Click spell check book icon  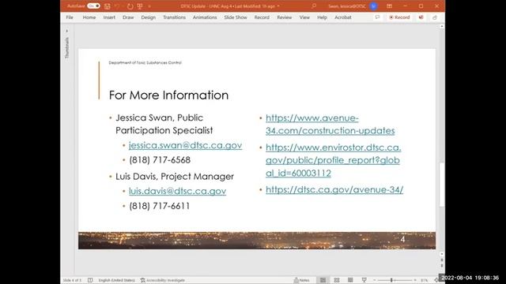(90, 281)
